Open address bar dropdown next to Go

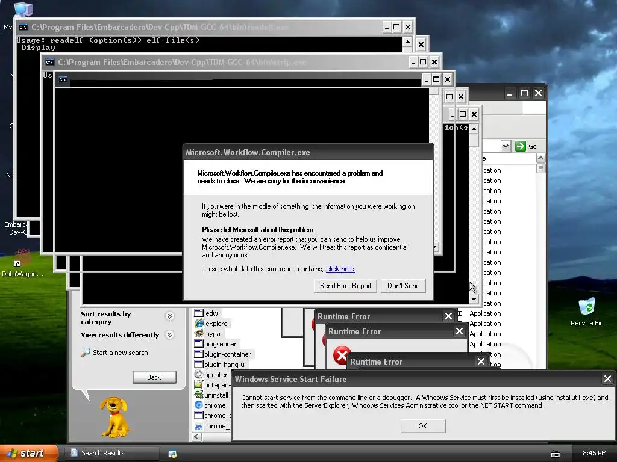[x=506, y=146]
